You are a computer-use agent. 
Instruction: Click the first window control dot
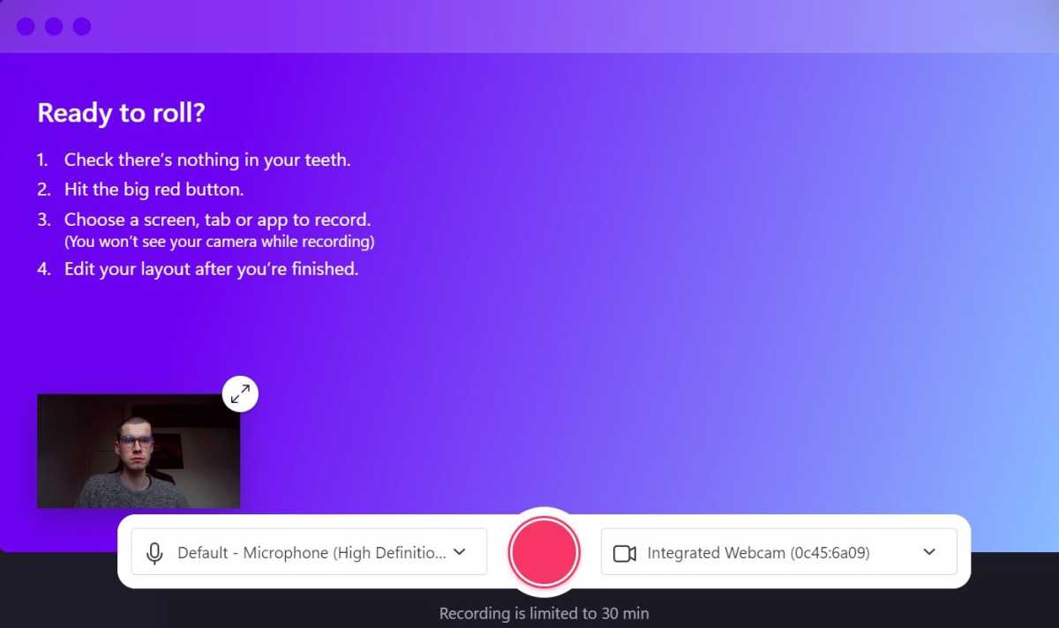(x=26, y=26)
